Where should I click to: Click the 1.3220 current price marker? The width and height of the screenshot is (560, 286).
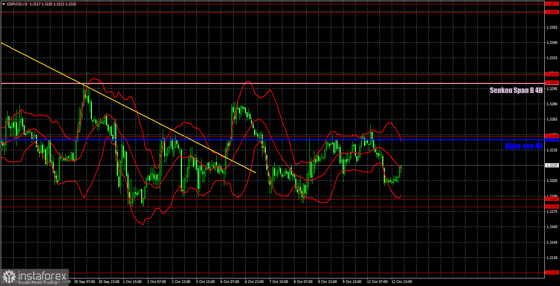[552, 165]
